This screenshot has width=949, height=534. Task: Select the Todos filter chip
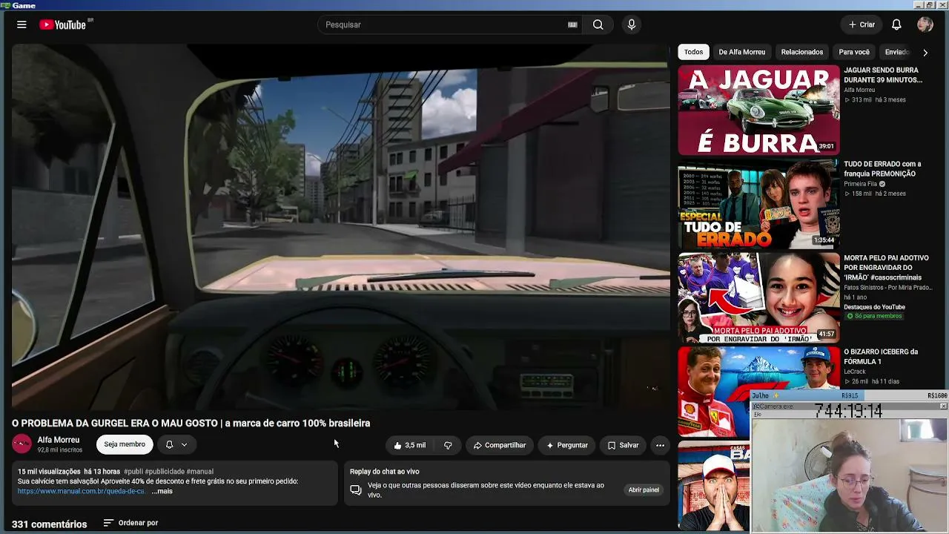pyautogui.click(x=694, y=52)
